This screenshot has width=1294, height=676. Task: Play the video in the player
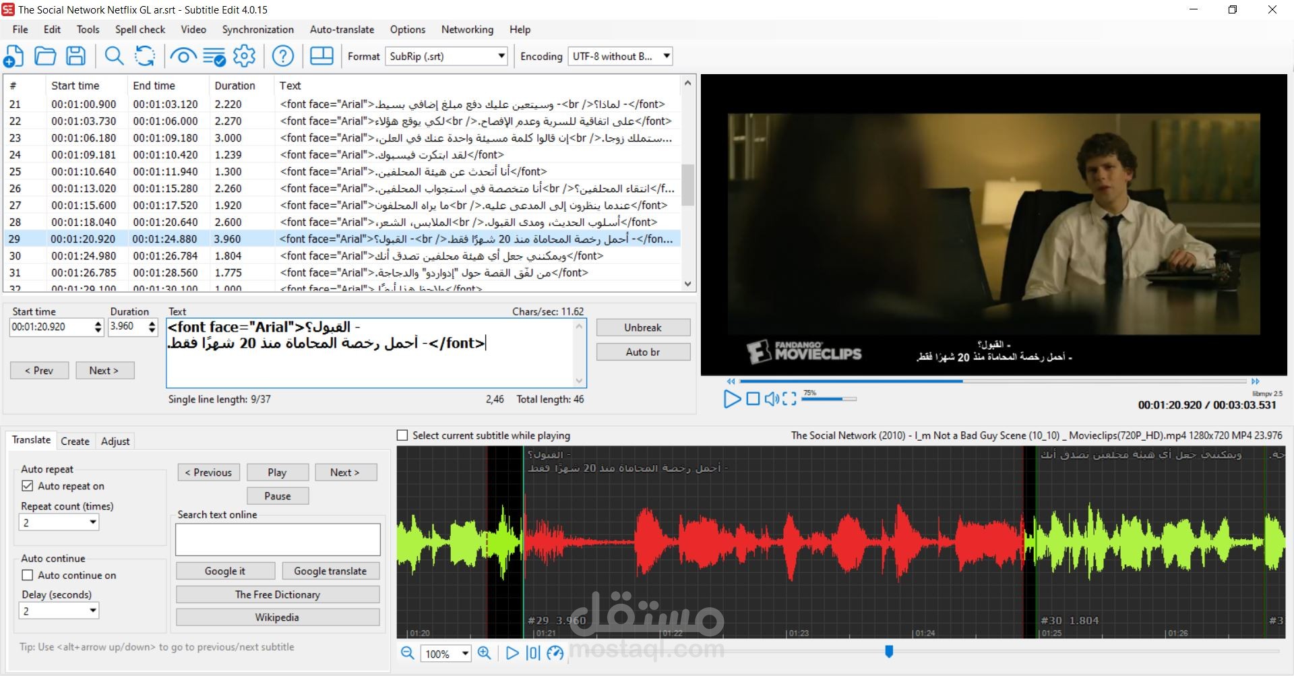[x=732, y=399]
